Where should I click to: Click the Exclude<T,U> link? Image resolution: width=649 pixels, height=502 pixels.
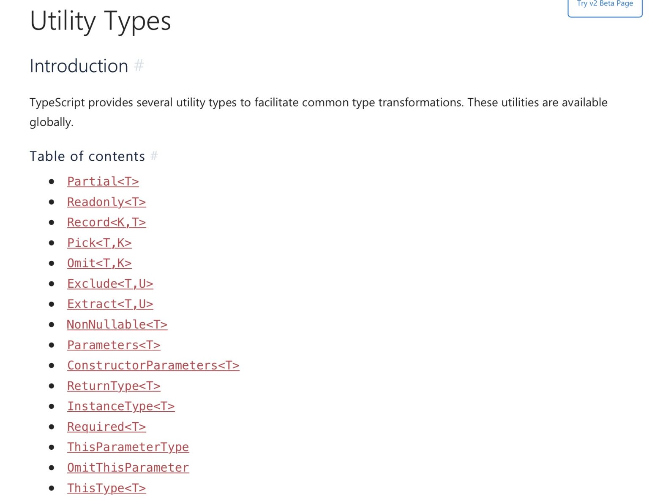tap(110, 283)
